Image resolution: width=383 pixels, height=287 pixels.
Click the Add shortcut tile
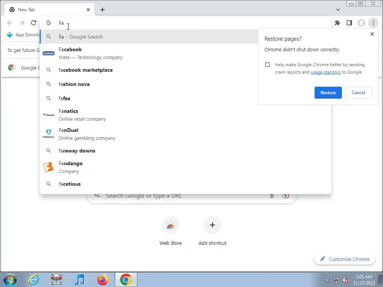pyautogui.click(x=212, y=231)
